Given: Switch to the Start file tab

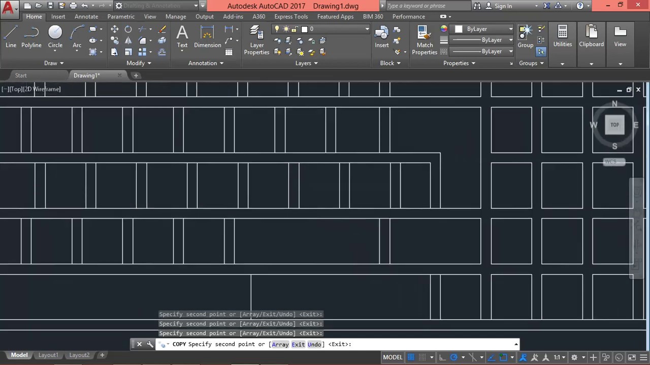Looking at the screenshot, I should 21,76.
